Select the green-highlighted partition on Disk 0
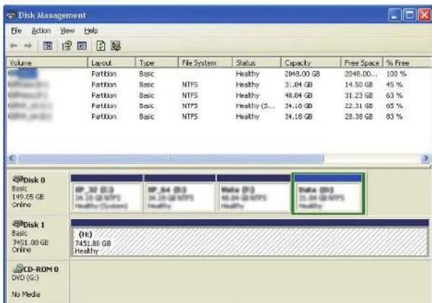Image resolution: width=432 pixels, height=303 pixels. [328, 193]
